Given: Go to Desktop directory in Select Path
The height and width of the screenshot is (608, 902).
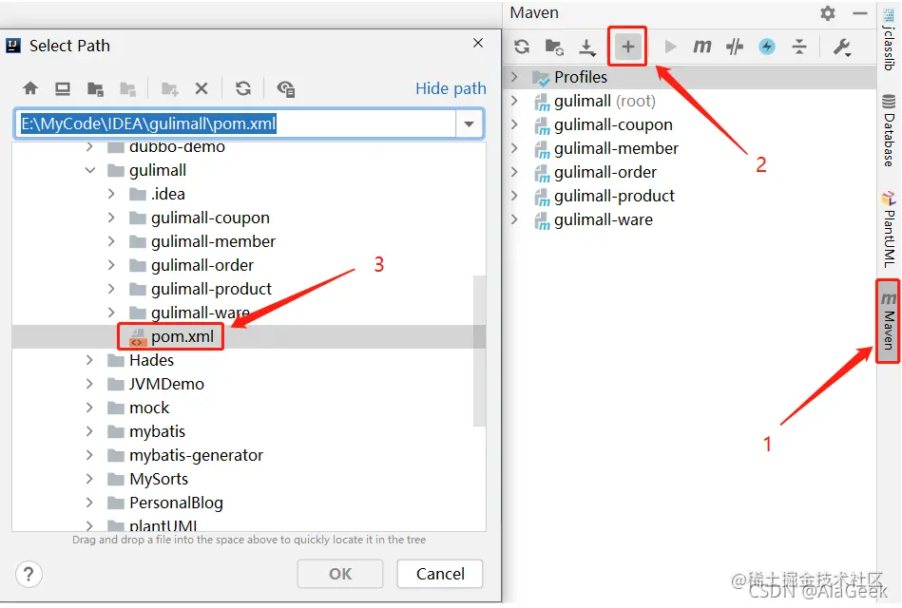Looking at the screenshot, I should coord(63,88).
